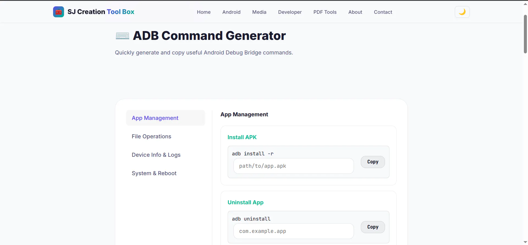Image resolution: width=528 pixels, height=245 pixels.
Task: Expand the Developer navigation menu
Action: (290, 12)
